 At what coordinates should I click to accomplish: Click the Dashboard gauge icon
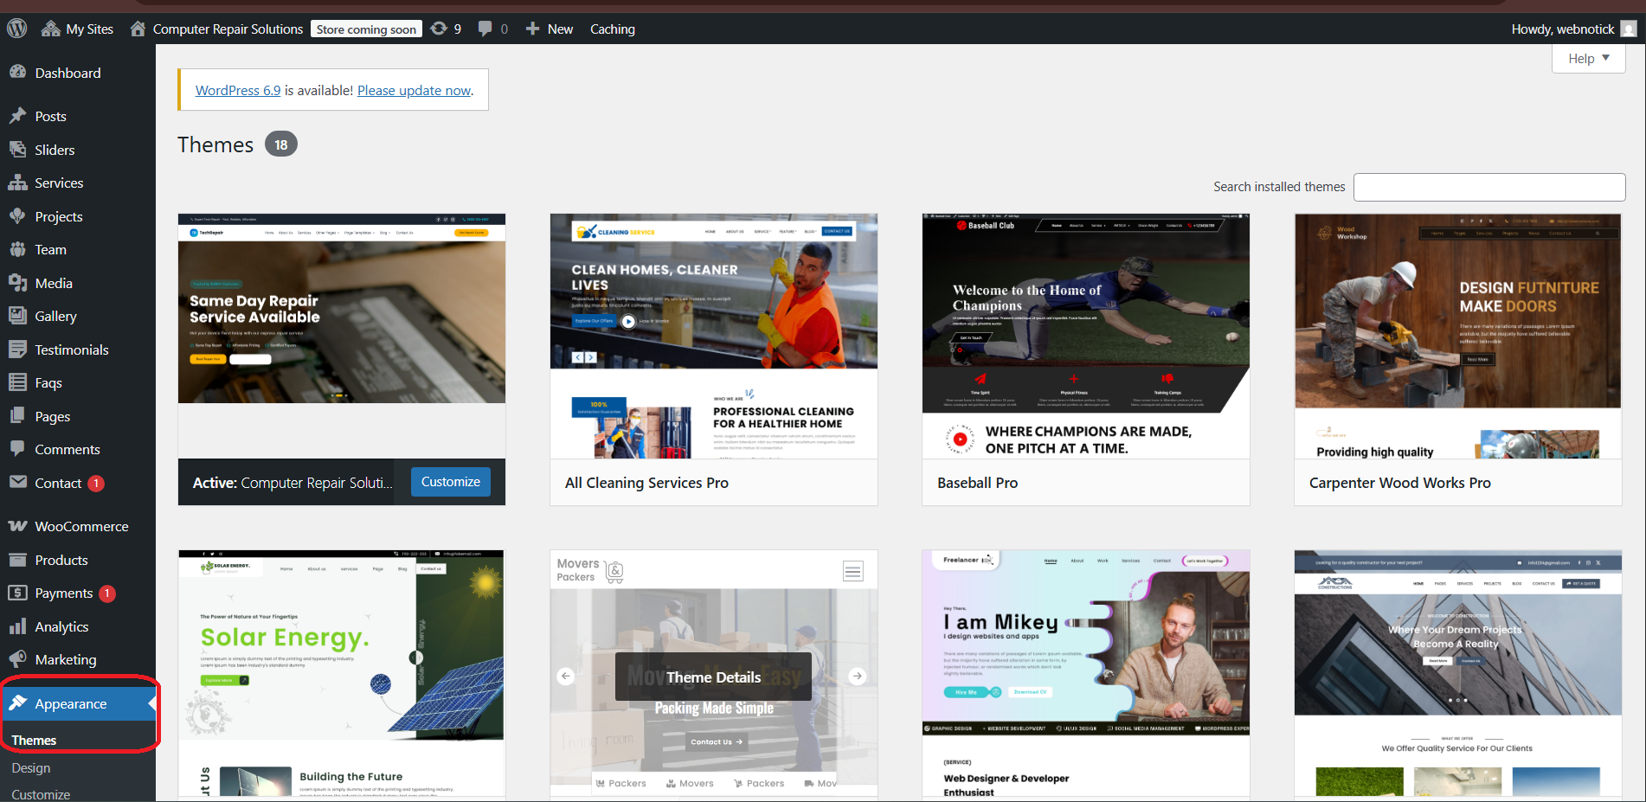17,73
